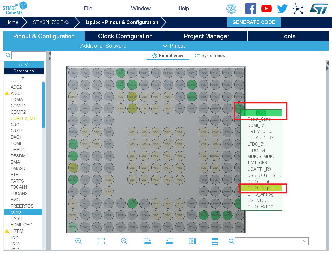
Task: Click the horizontal split layout icon
Action: [x=215, y=241]
